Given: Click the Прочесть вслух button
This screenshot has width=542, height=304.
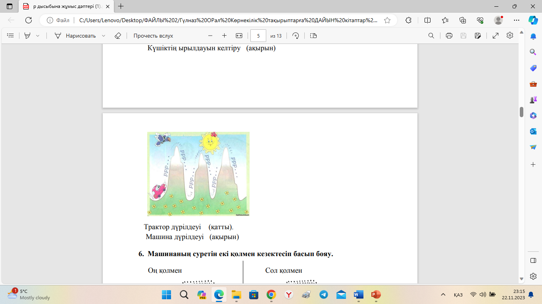Looking at the screenshot, I should pos(153,36).
